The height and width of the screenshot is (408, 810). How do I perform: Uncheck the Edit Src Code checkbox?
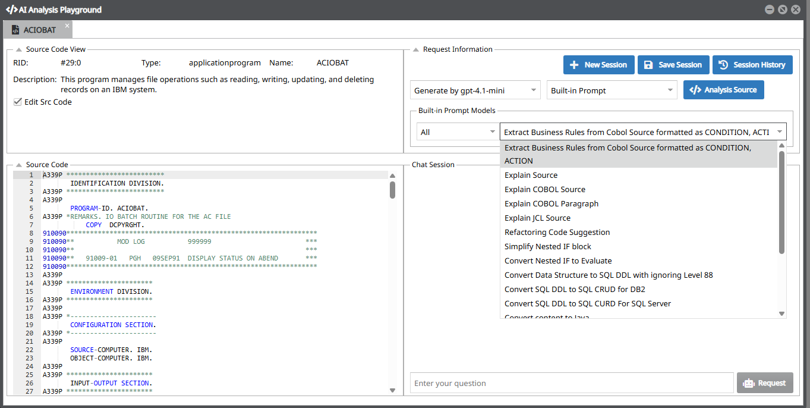(17, 102)
